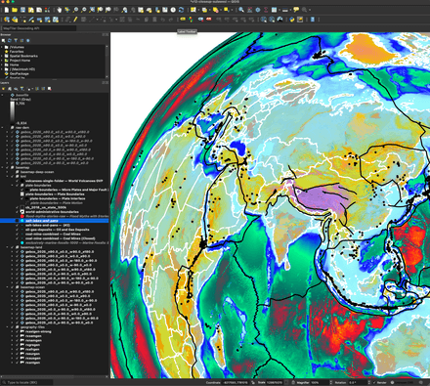Toggle visibility of Micro Plates and Major Fault layer

[x=22, y=190]
